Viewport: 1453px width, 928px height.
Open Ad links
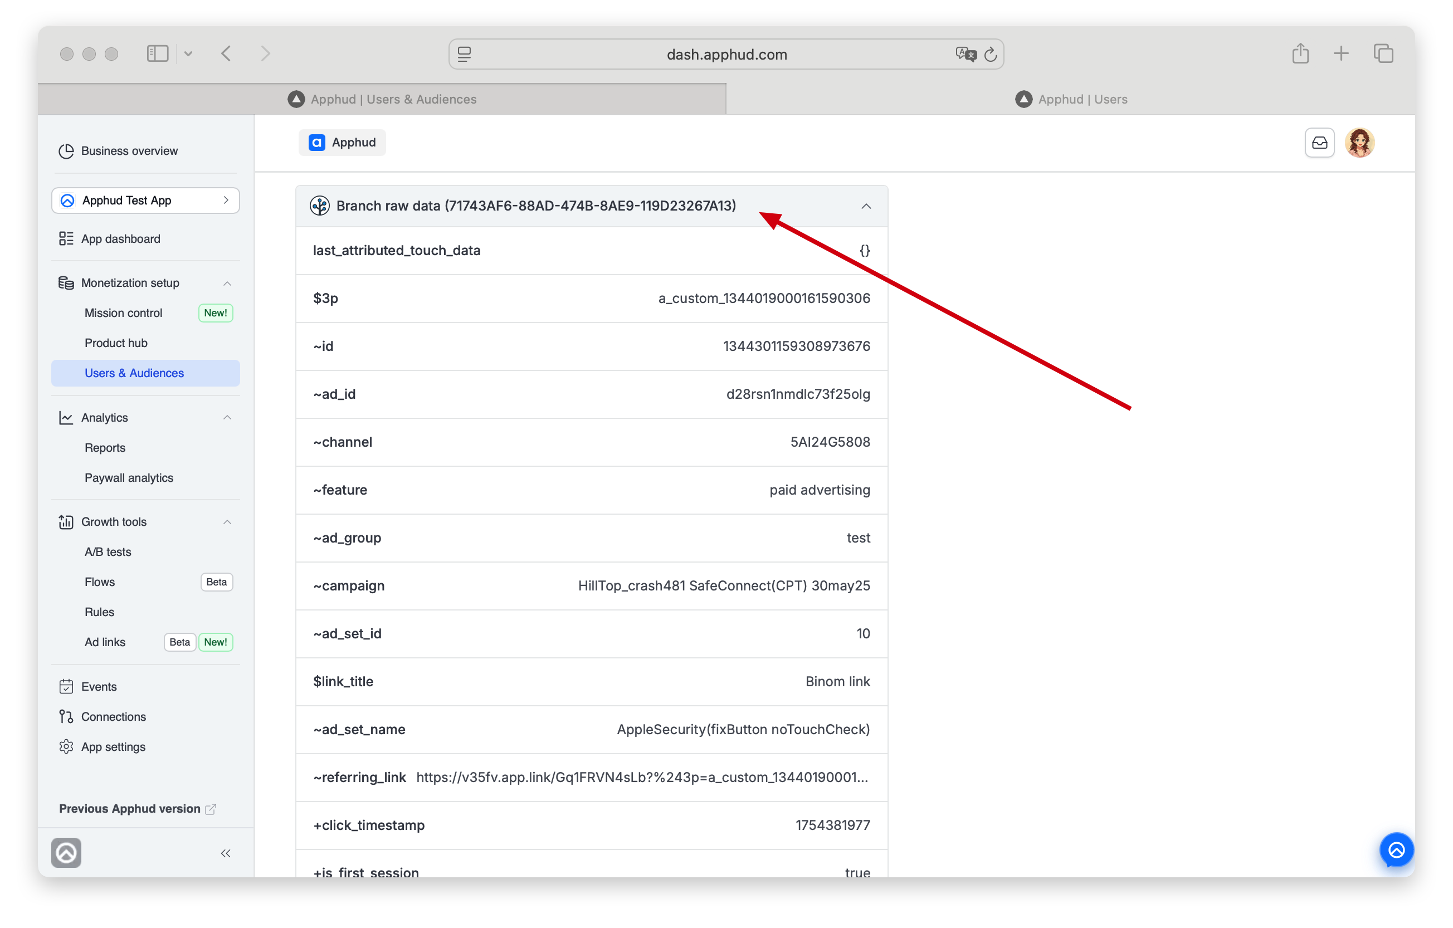[x=105, y=643]
